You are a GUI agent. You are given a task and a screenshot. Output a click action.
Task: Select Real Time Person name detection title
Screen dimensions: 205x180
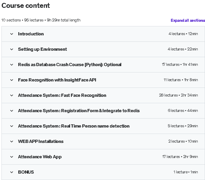tap(74, 126)
